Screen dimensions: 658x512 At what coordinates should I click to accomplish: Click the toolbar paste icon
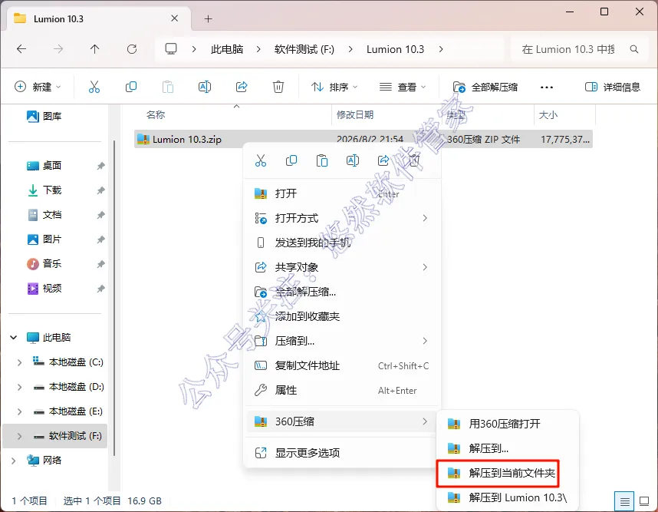(x=168, y=87)
